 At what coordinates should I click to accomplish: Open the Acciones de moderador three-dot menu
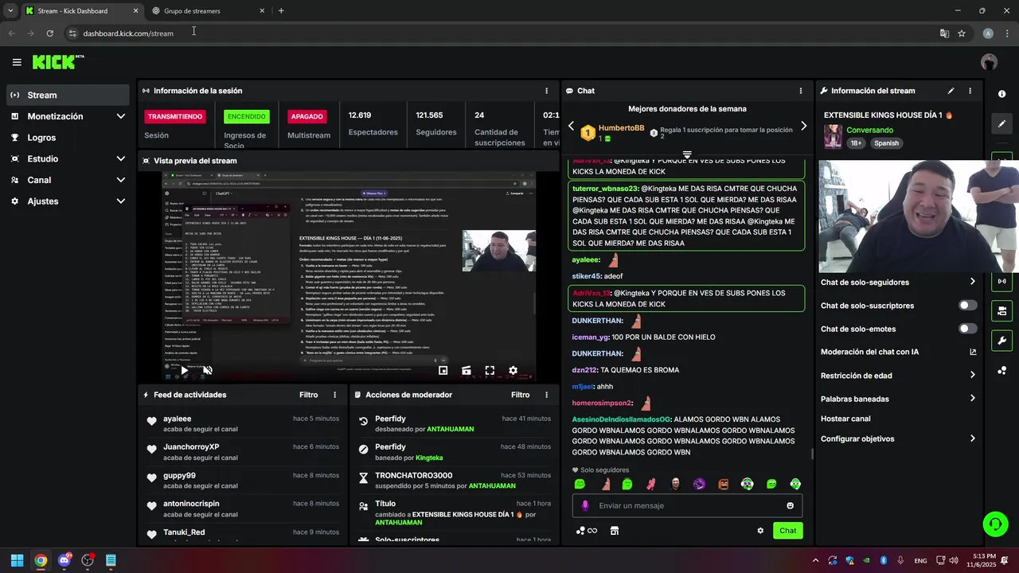pos(546,395)
